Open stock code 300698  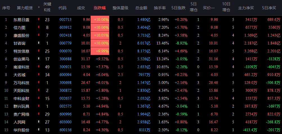(66, 83)
